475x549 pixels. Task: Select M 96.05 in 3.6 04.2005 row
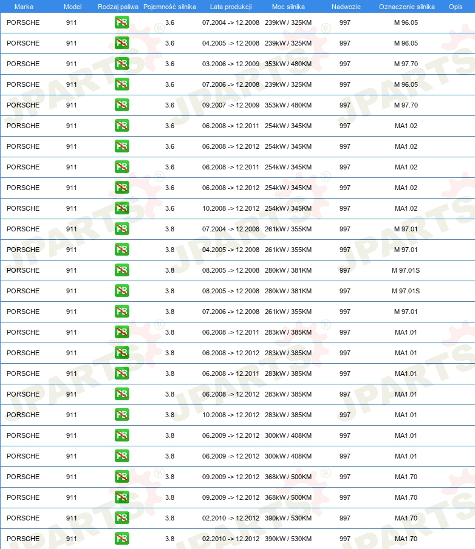406,43
